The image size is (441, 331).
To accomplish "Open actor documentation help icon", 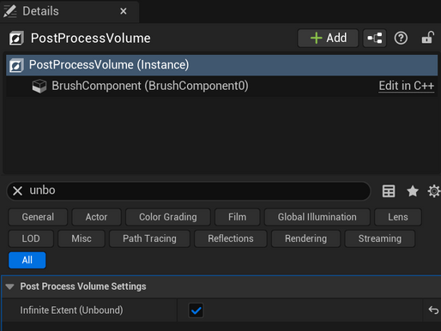I will (401, 38).
